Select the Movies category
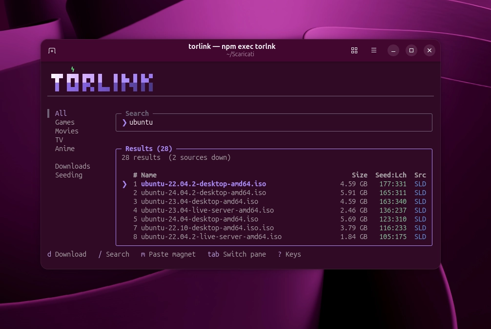 (67, 131)
